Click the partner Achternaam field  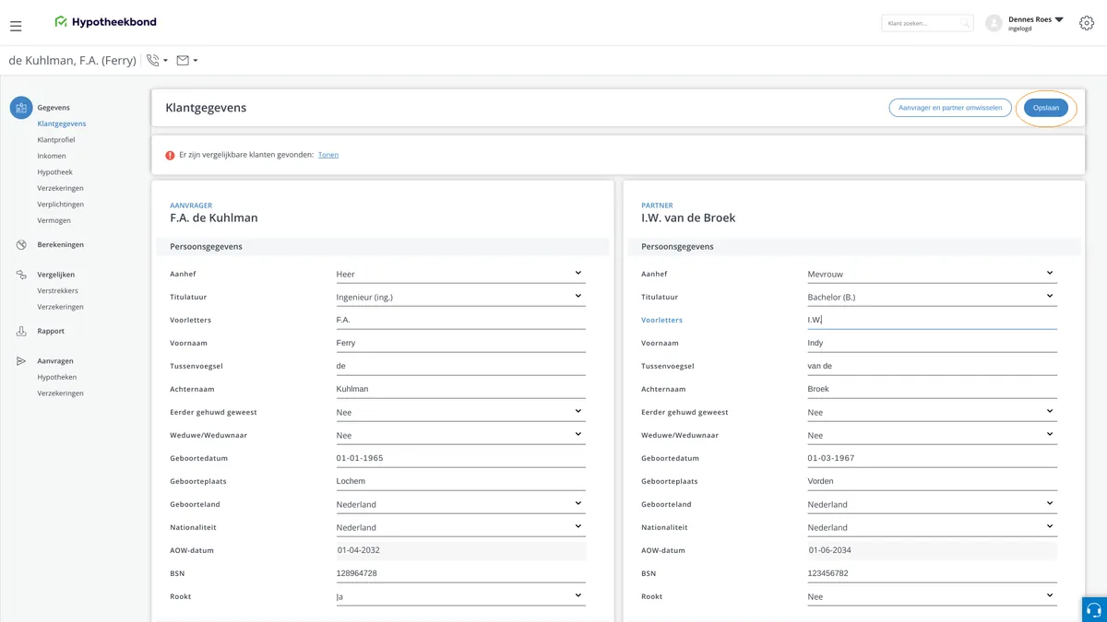[933, 389]
